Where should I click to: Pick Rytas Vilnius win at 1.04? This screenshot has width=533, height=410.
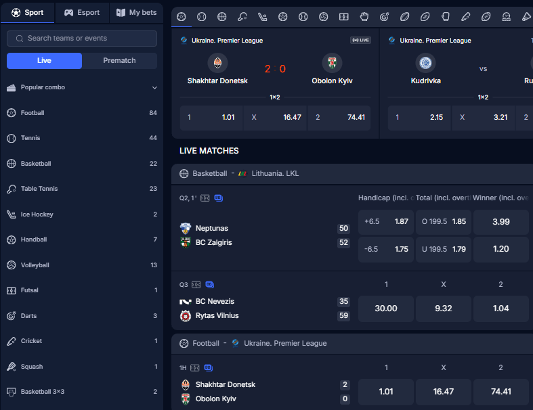click(x=501, y=309)
